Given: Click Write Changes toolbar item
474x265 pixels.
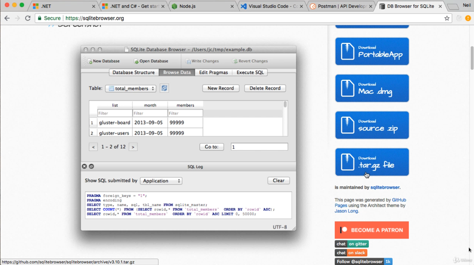Looking at the screenshot, I should pyautogui.click(x=202, y=61).
